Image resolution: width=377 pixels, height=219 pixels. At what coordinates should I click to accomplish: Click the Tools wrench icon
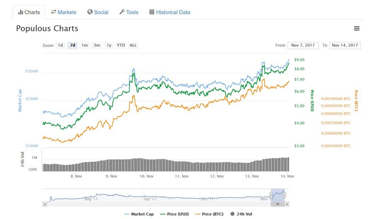click(x=122, y=12)
